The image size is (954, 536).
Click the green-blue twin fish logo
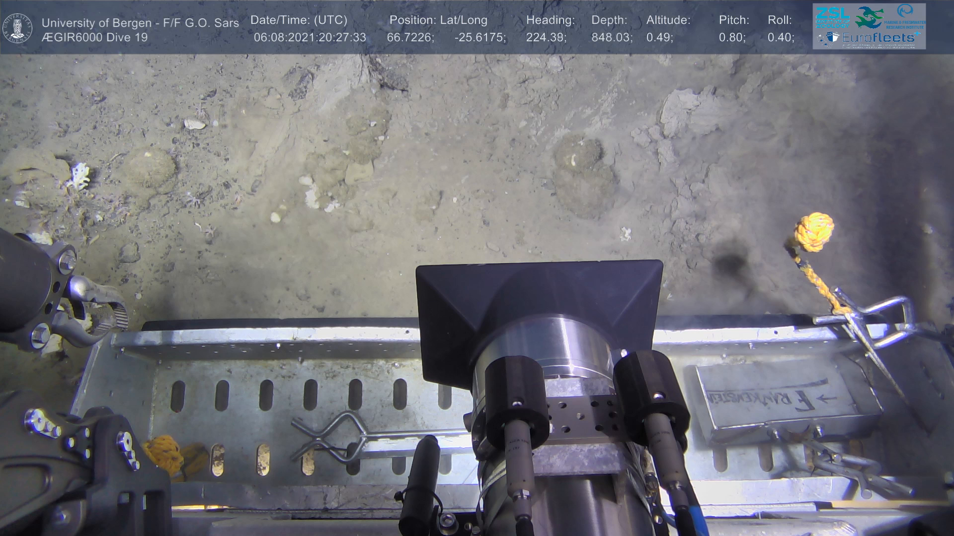(x=869, y=17)
